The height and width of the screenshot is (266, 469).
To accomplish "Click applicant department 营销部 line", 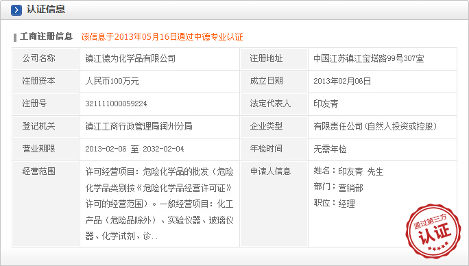I will (x=338, y=188).
